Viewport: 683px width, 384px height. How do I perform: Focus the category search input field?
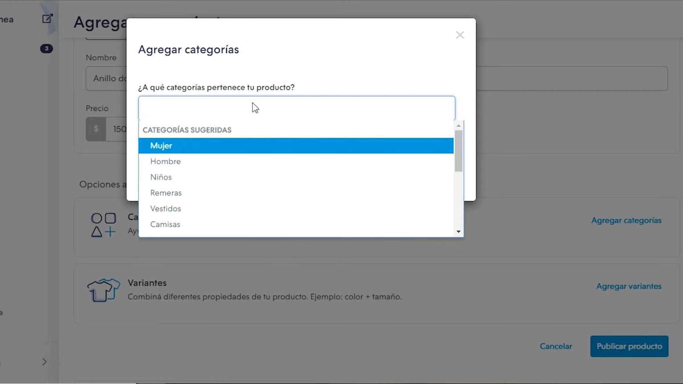click(297, 108)
